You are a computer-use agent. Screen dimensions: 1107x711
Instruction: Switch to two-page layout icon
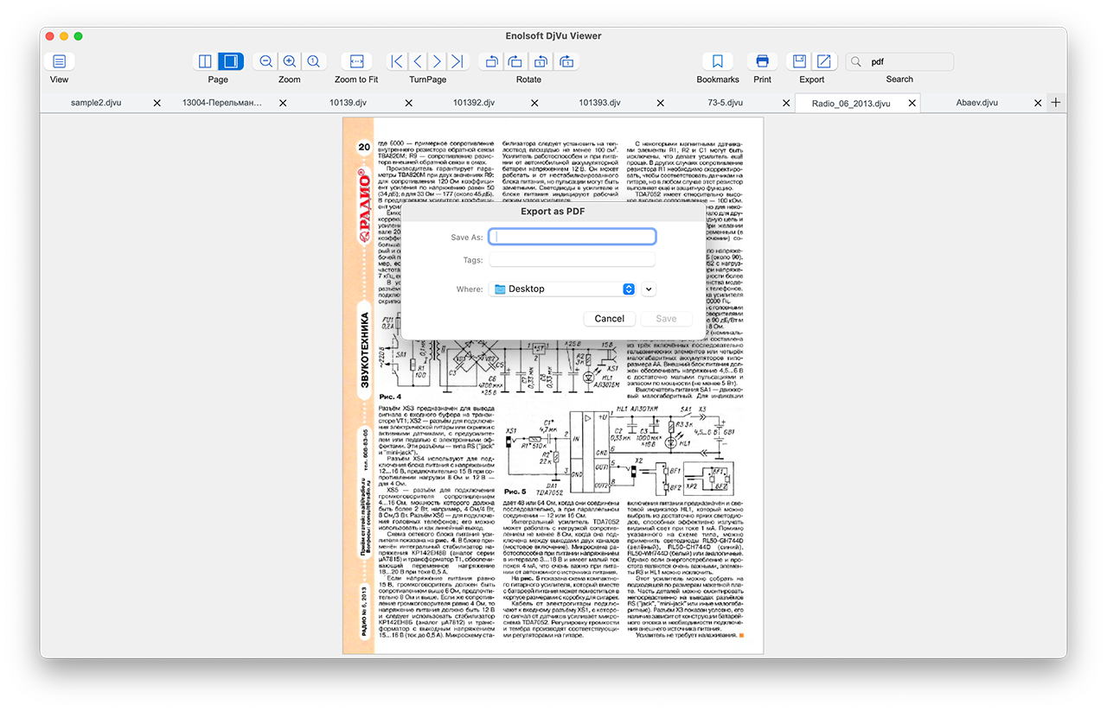pos(205,61)
